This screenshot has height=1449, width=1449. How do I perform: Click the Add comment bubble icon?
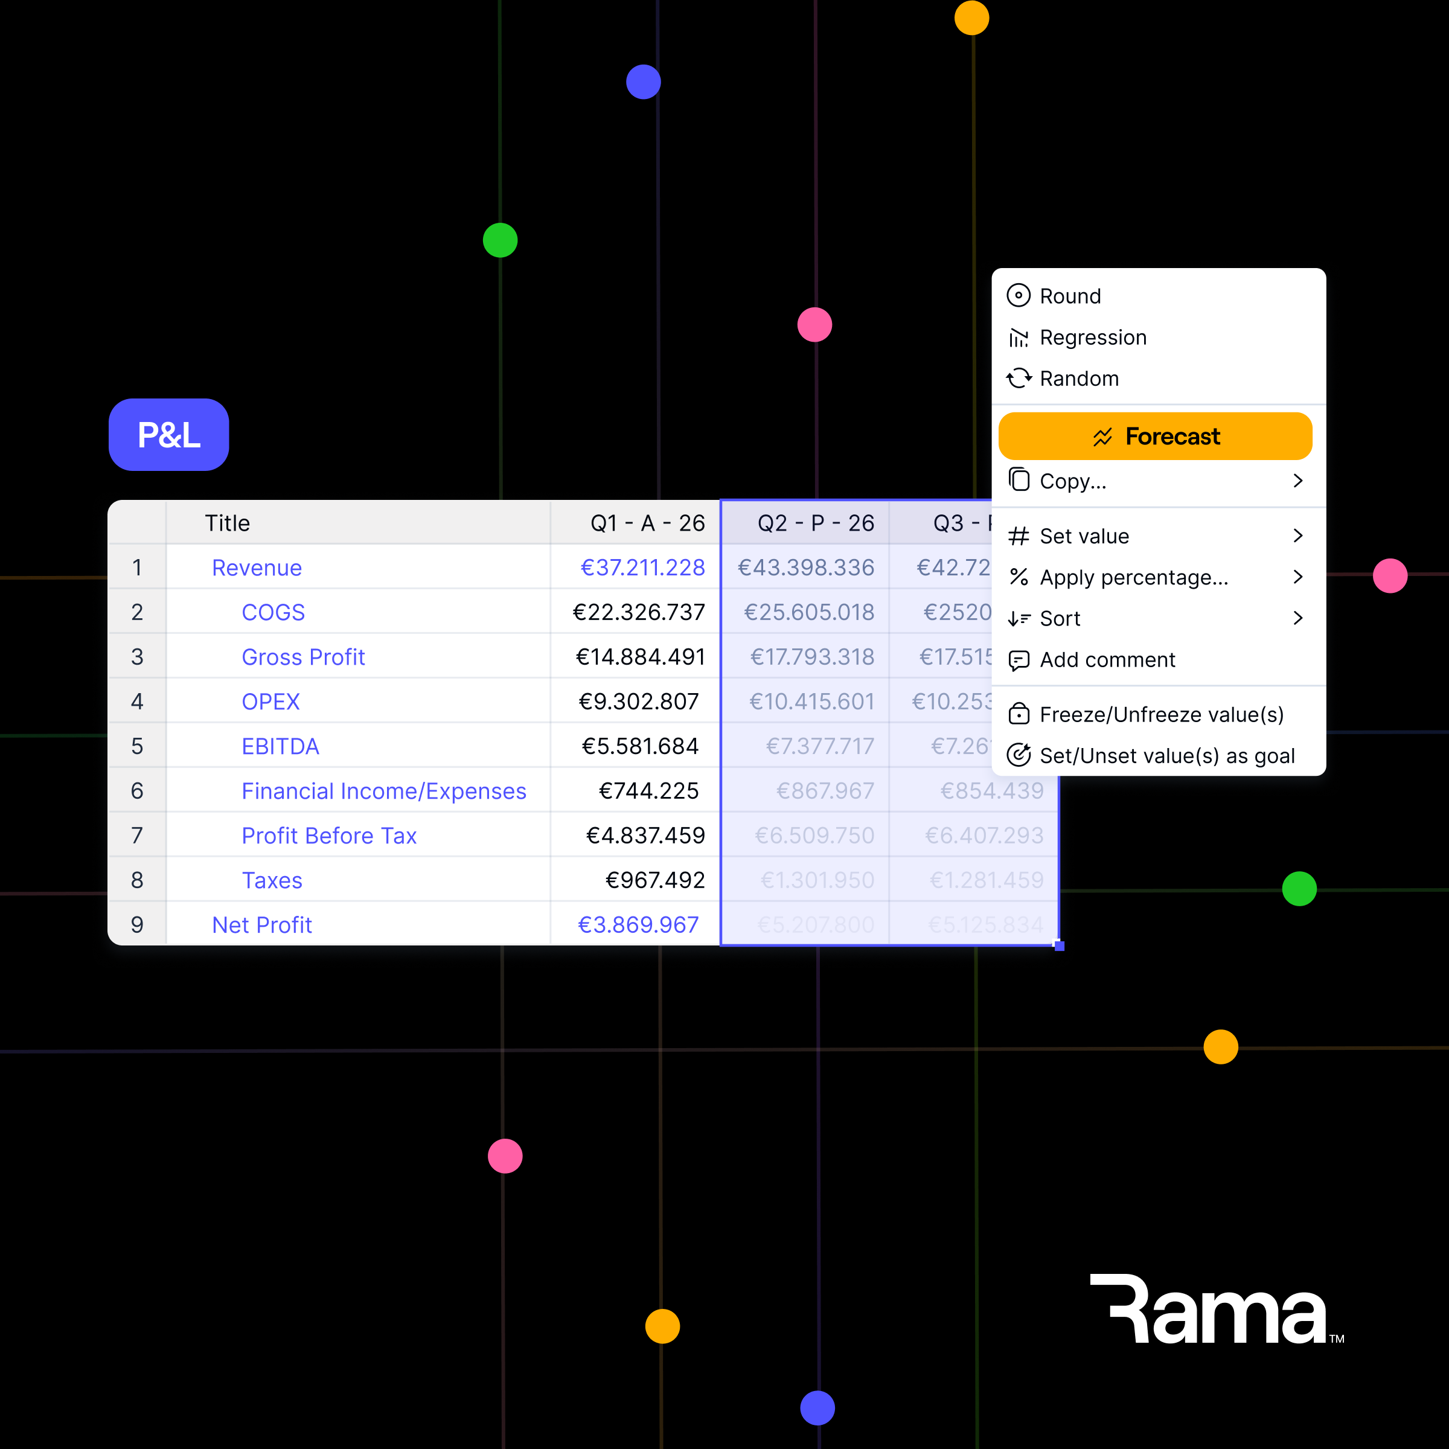point(1019,660)
